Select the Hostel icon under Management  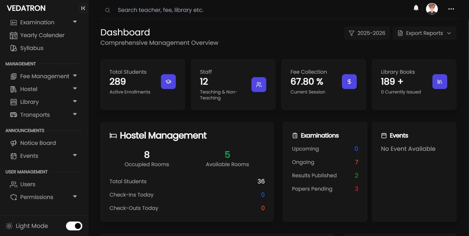pos(13,89)
